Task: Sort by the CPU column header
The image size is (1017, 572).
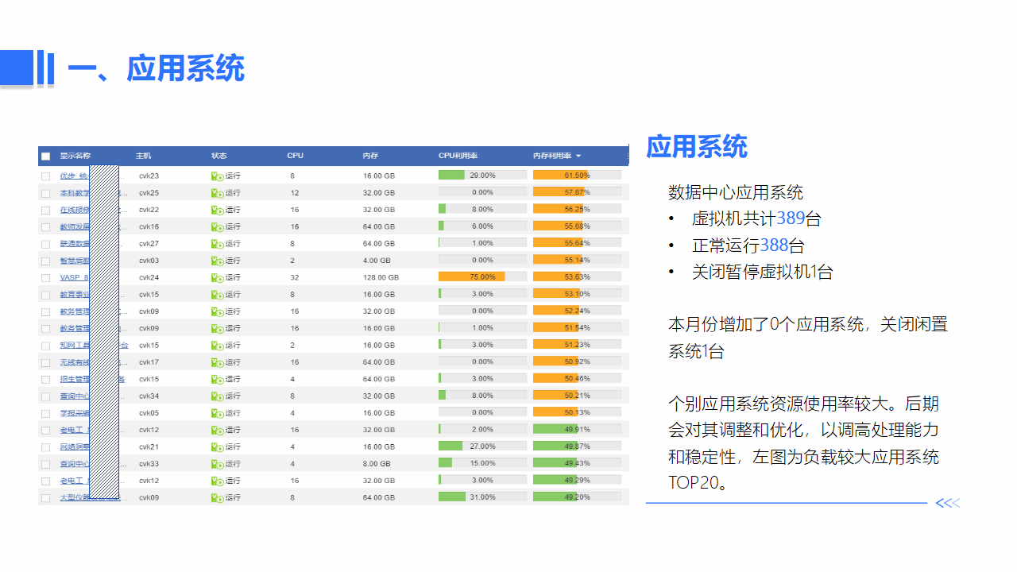Action: [295, 156]
